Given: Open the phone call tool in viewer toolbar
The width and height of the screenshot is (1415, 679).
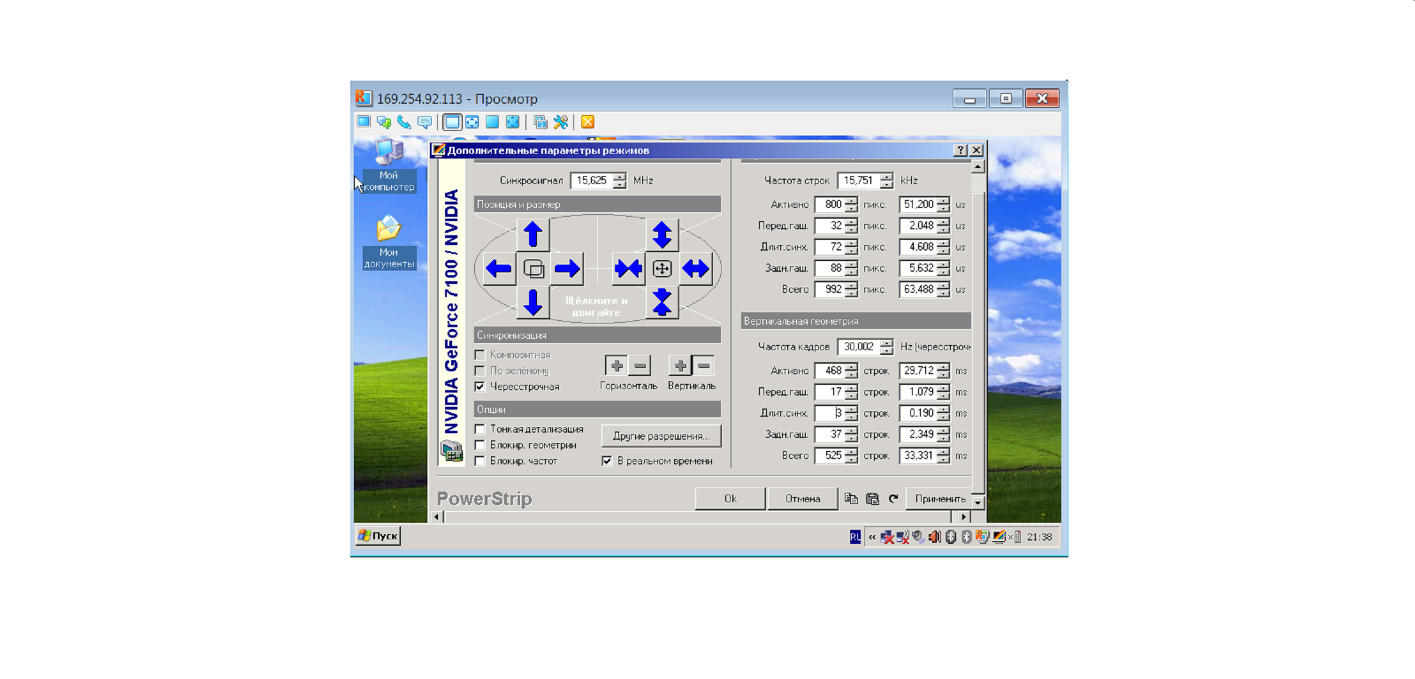Looking at the screenshot, I should coord(404,122).
